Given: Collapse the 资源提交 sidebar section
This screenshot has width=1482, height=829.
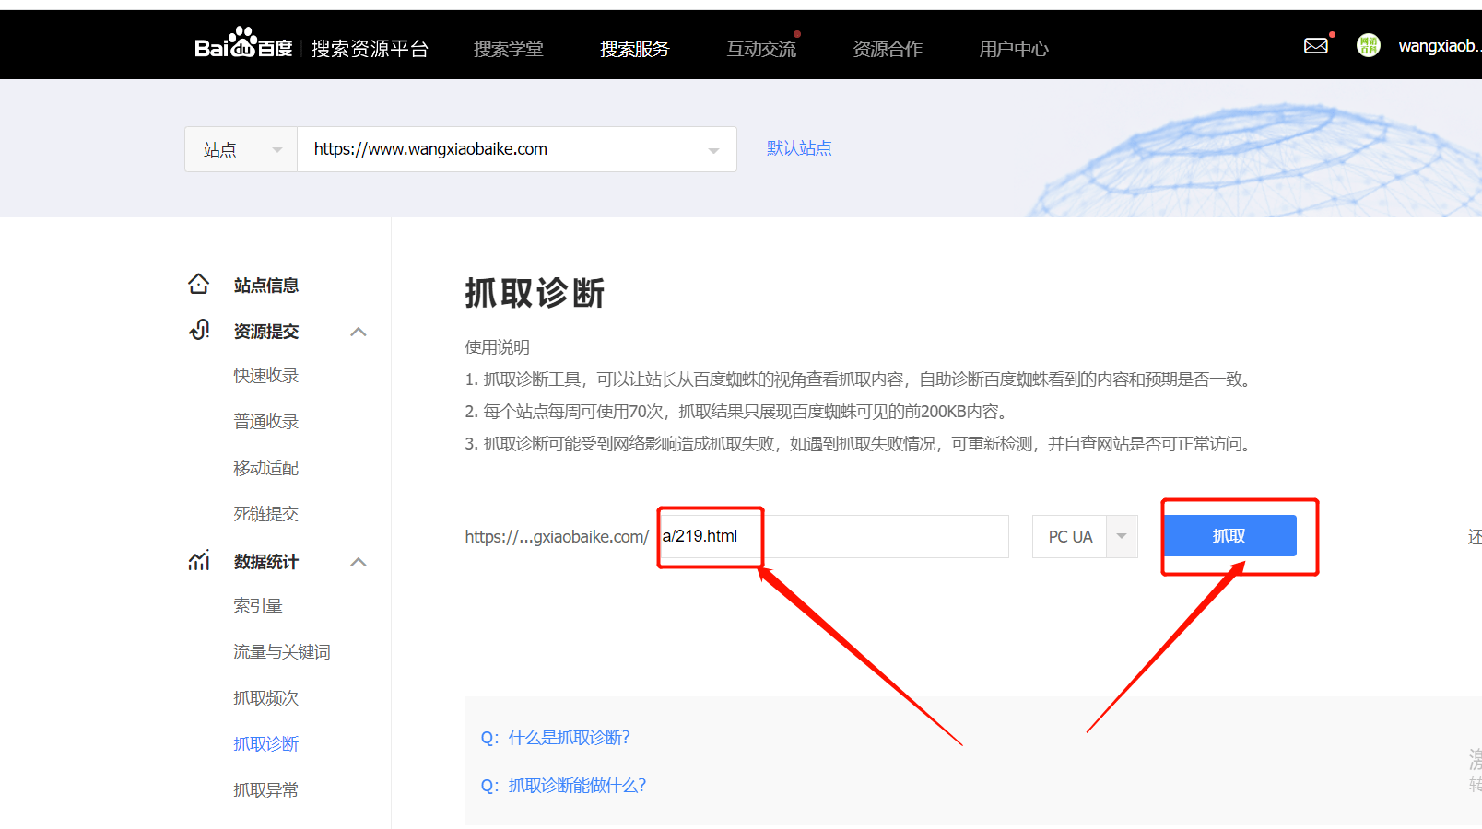Looking at the screenshot, I should tap(359, 332).
